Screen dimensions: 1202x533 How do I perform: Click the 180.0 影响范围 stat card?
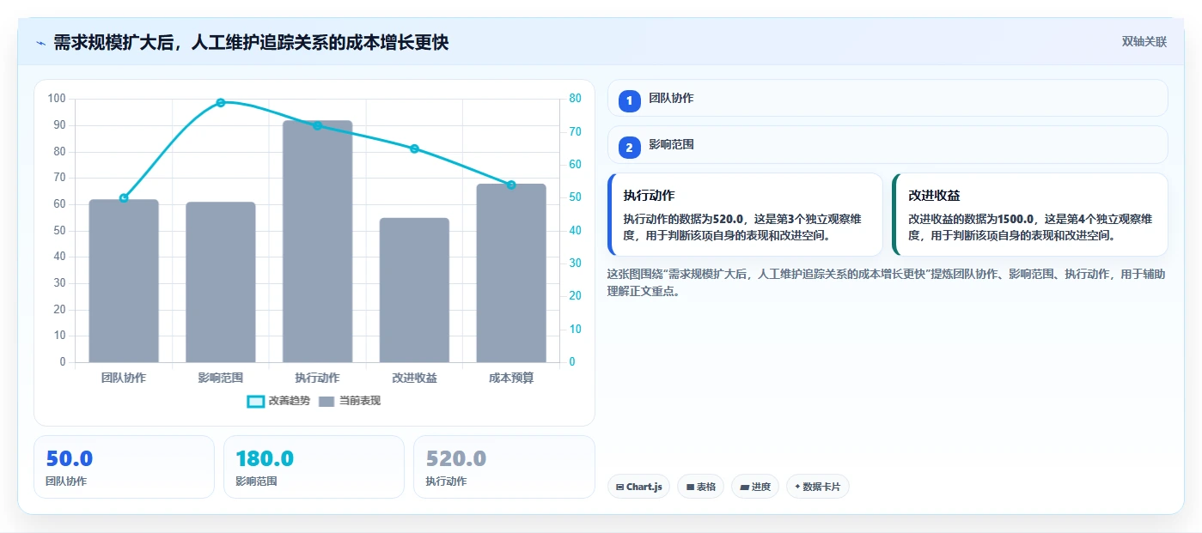[314, 467]
